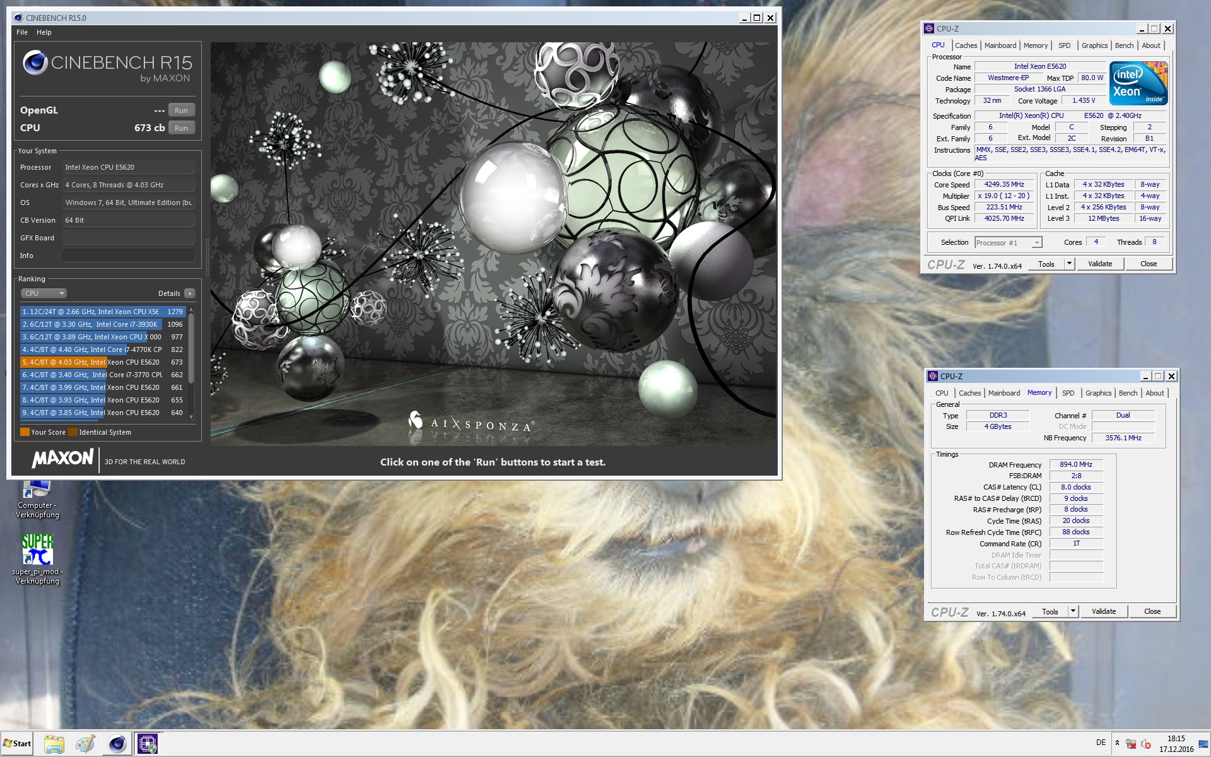Click Validate in bottom CPU-Z window

1104,612
